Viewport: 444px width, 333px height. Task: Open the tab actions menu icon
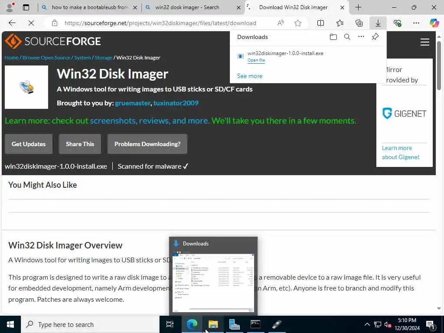26,7
